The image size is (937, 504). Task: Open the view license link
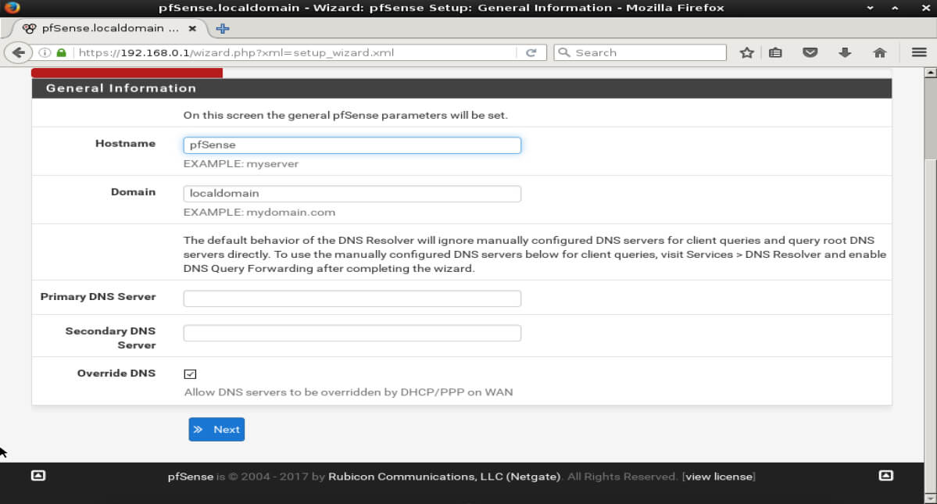719,477
